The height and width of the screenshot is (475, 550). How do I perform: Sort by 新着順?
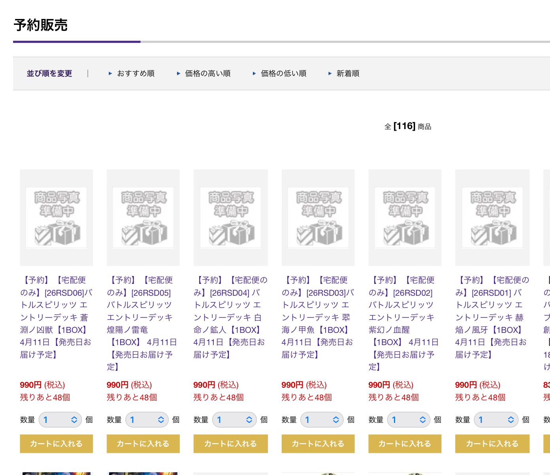click(x=348, y=73)
